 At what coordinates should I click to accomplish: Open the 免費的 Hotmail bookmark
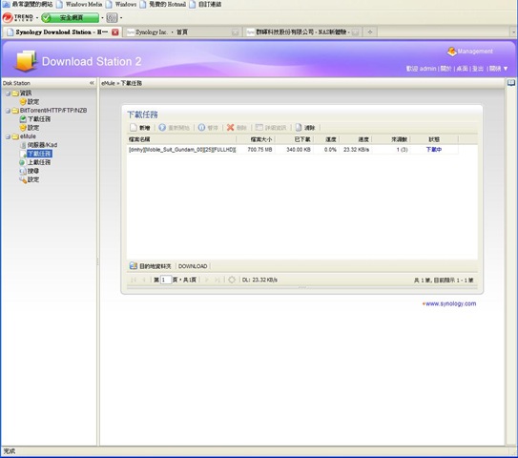(x=162, y=5)
